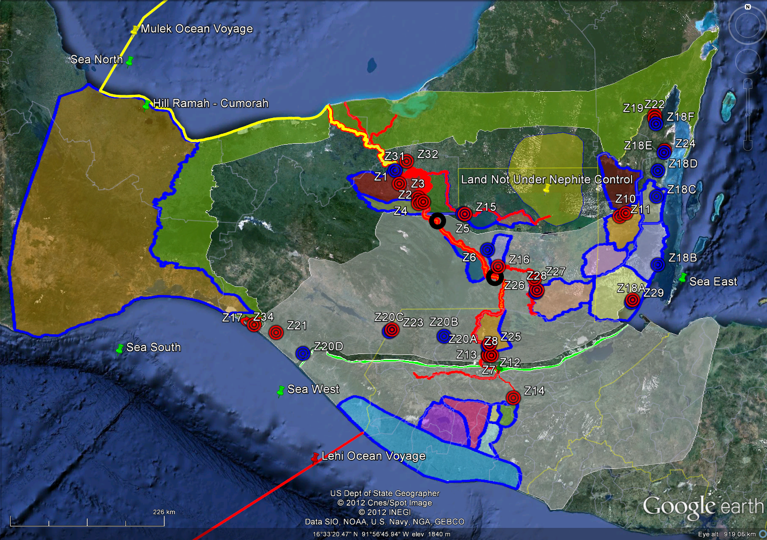This screenshot has width=767, height=540.
Task: Open the green Sea West pushpin
Action: pos(281,391)
